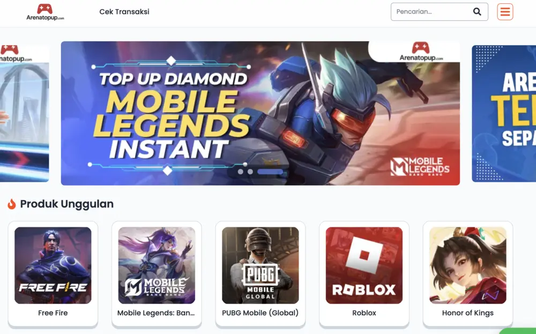Screen dimensions: 536x334
Task: Go to first carousel slide dot
Action: point(241,172)
